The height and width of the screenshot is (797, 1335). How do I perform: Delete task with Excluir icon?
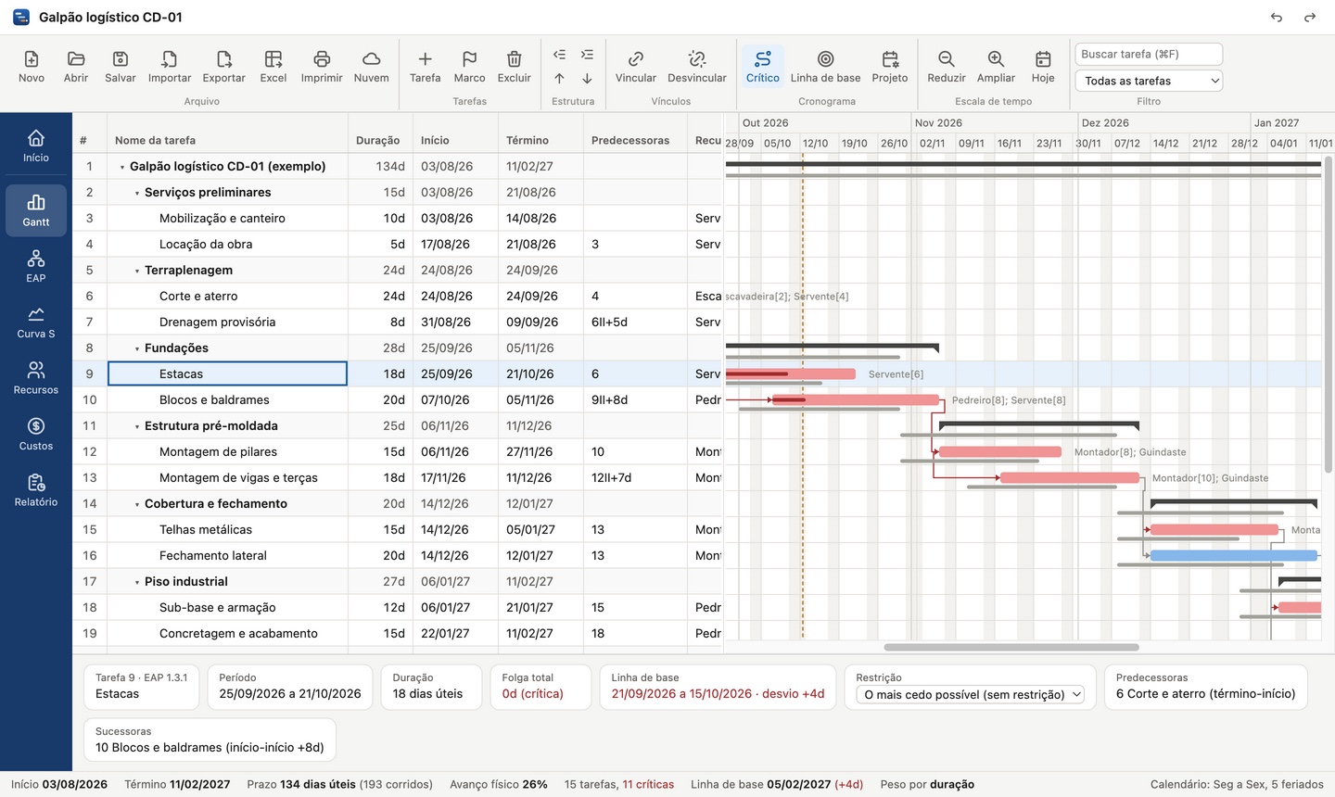coord(515,67)
